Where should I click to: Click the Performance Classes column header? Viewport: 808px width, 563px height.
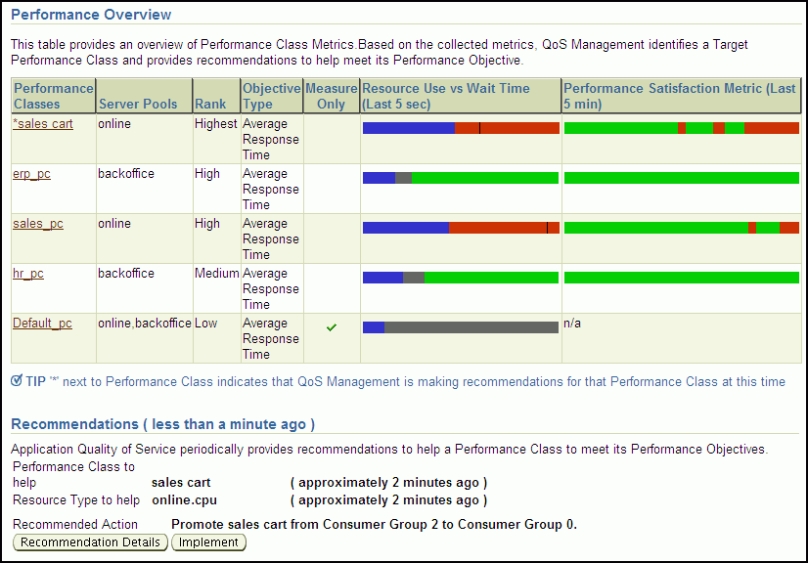click(x=53, y=96)
